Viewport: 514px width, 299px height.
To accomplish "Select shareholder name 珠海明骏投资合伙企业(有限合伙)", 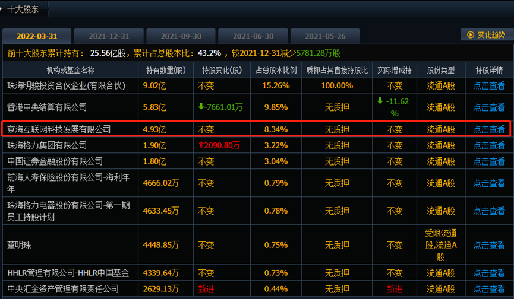I will pos(66,85).
